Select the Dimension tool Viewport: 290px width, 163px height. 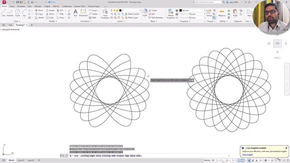pos(83,13)
